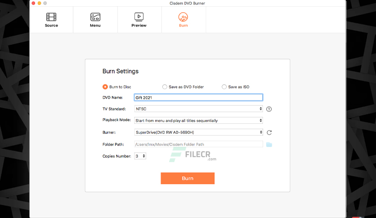Choose Save as DVD Folder option

pyautogui.click(x=165, y=86)
